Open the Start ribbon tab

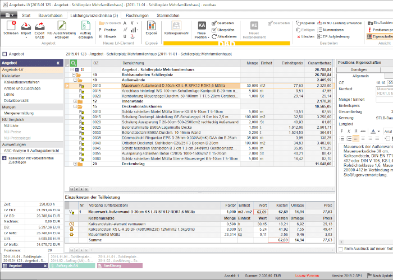click(26, 16)
